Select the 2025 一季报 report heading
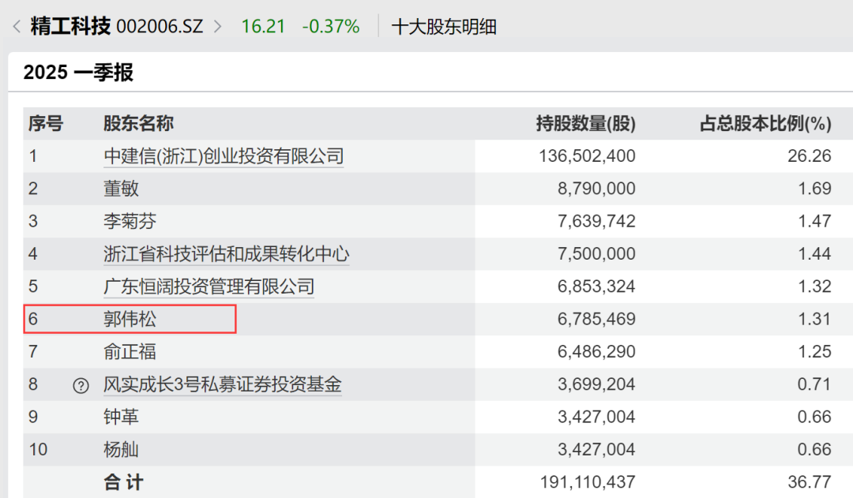Image resolution: width=853 pixels, height=498 pixels. point(78,73)
